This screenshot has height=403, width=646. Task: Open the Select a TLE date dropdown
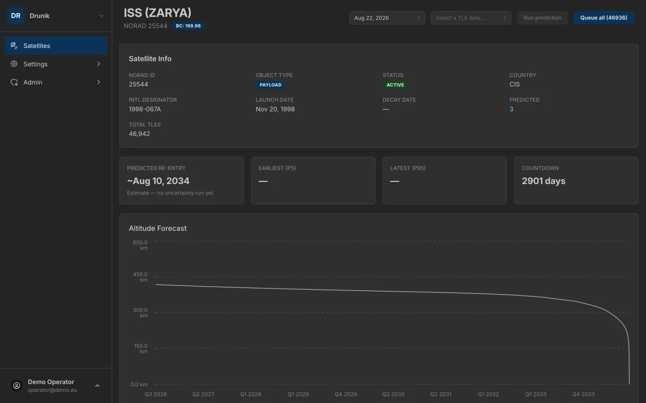pyautogui.click(x=471, y=18)
